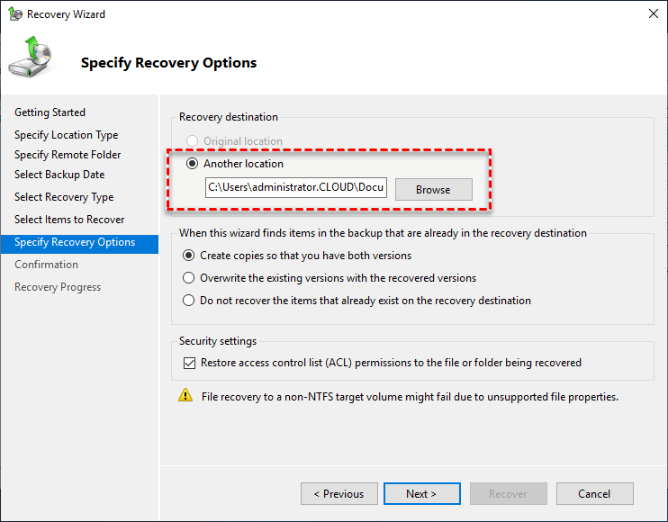Choose Do not recover existing items option
Screen dimensions: 668x522
click(189, 301)
